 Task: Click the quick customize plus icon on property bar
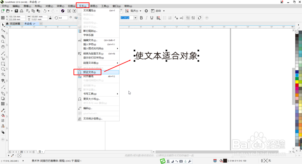(207, 18)
